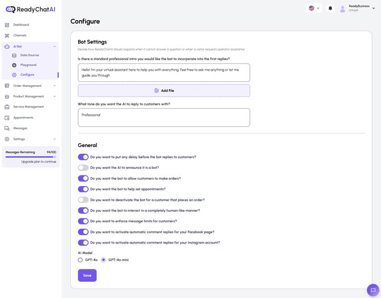Image resolution: width=381 pixels, height=298 pixels.
Task: Toggle delay before bot replies
Action: 83,157
